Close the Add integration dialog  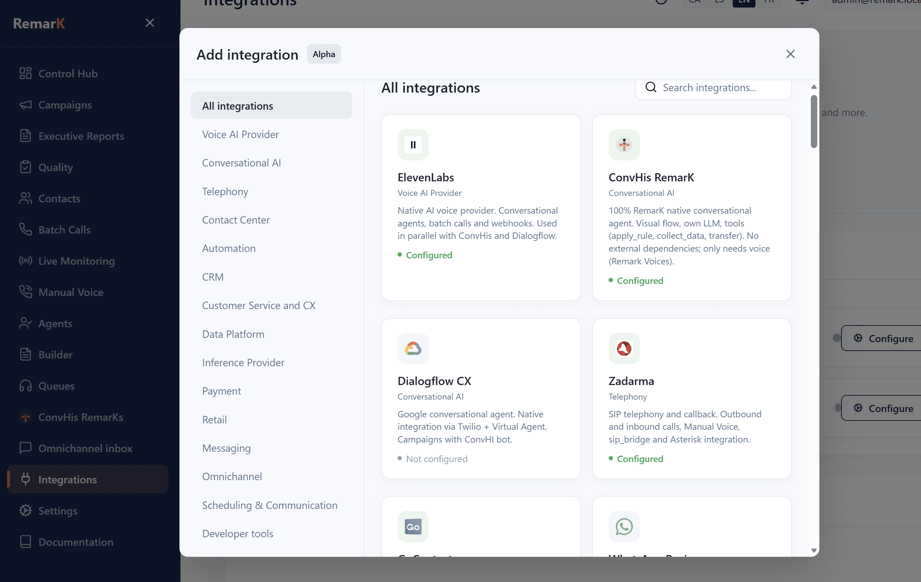790,54
